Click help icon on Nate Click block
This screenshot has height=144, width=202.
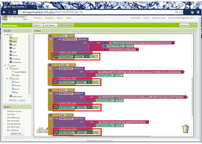point(50,115)
